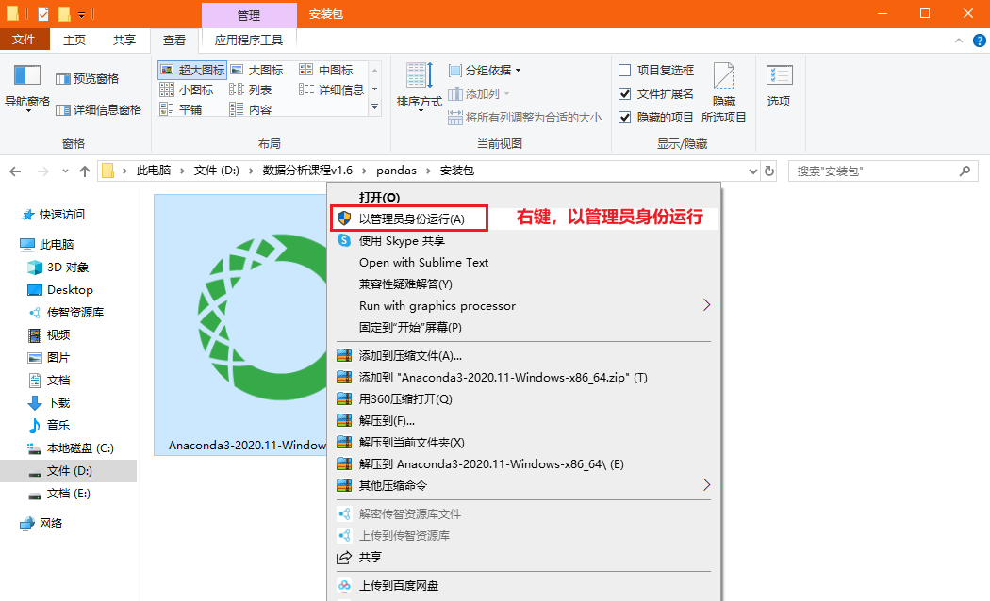
Task: Select medium icons layout
Action: pos(326,70)
